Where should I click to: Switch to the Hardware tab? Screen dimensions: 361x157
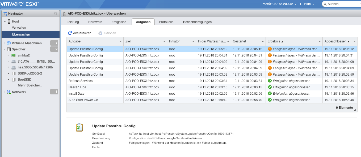95,22
